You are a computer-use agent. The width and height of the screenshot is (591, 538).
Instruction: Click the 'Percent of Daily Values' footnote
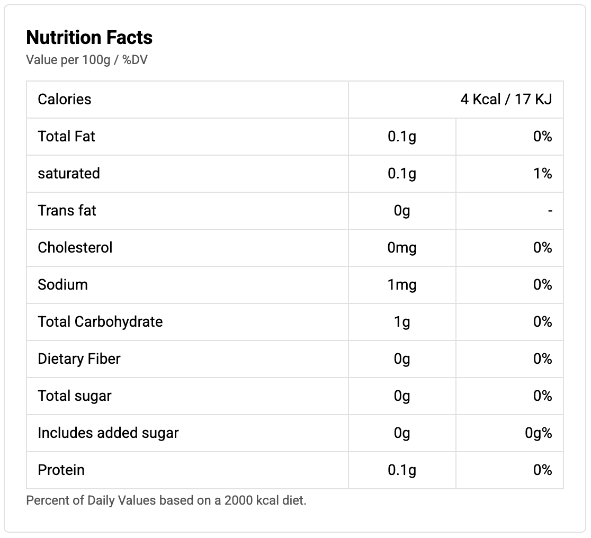coord(166,500)
